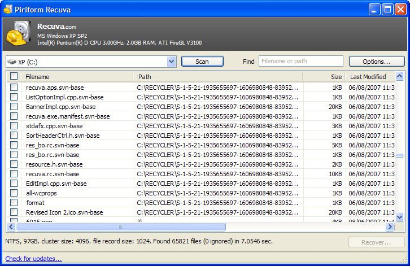Click the vertical scrollbar down arrow
410x266 pixels.
pyautogui.click(x=399, y=217)
